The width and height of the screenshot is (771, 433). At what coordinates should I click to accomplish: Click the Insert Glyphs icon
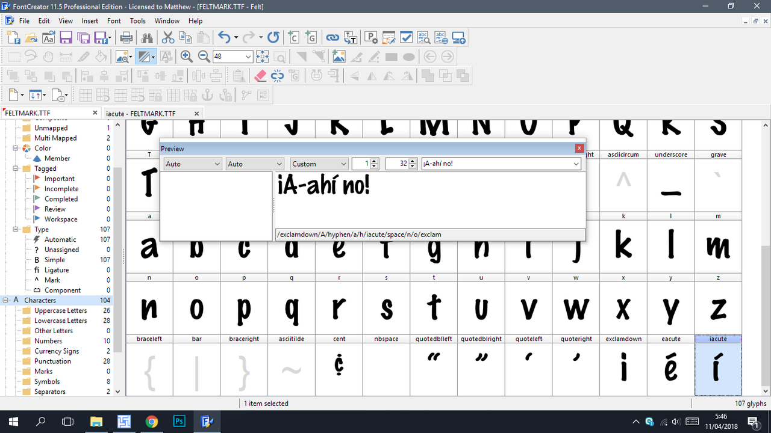[x=311, y=37]
